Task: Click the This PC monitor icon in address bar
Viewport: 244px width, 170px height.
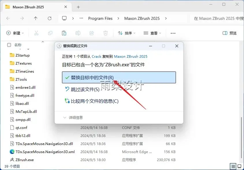Action: pyautogui.click(x=64, y=18)
